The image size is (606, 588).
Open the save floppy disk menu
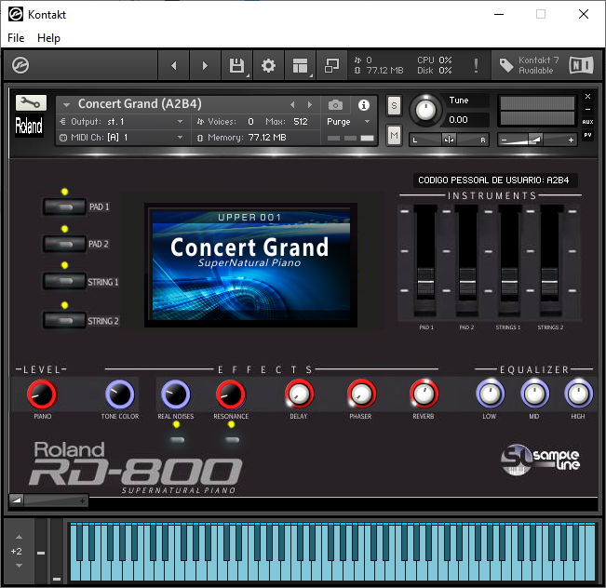click(237, 65)
